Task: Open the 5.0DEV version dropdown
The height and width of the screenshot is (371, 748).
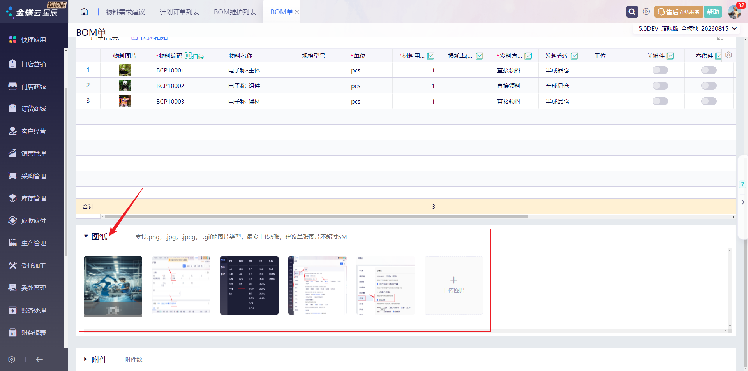Action: pyautogui.click(x=688, y=28)
